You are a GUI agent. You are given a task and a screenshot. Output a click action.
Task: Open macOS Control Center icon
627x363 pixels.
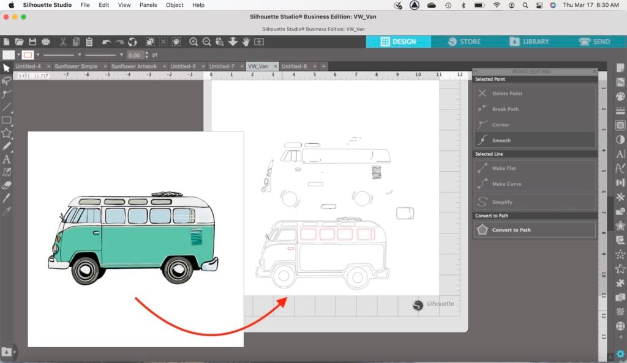point(539,5)
